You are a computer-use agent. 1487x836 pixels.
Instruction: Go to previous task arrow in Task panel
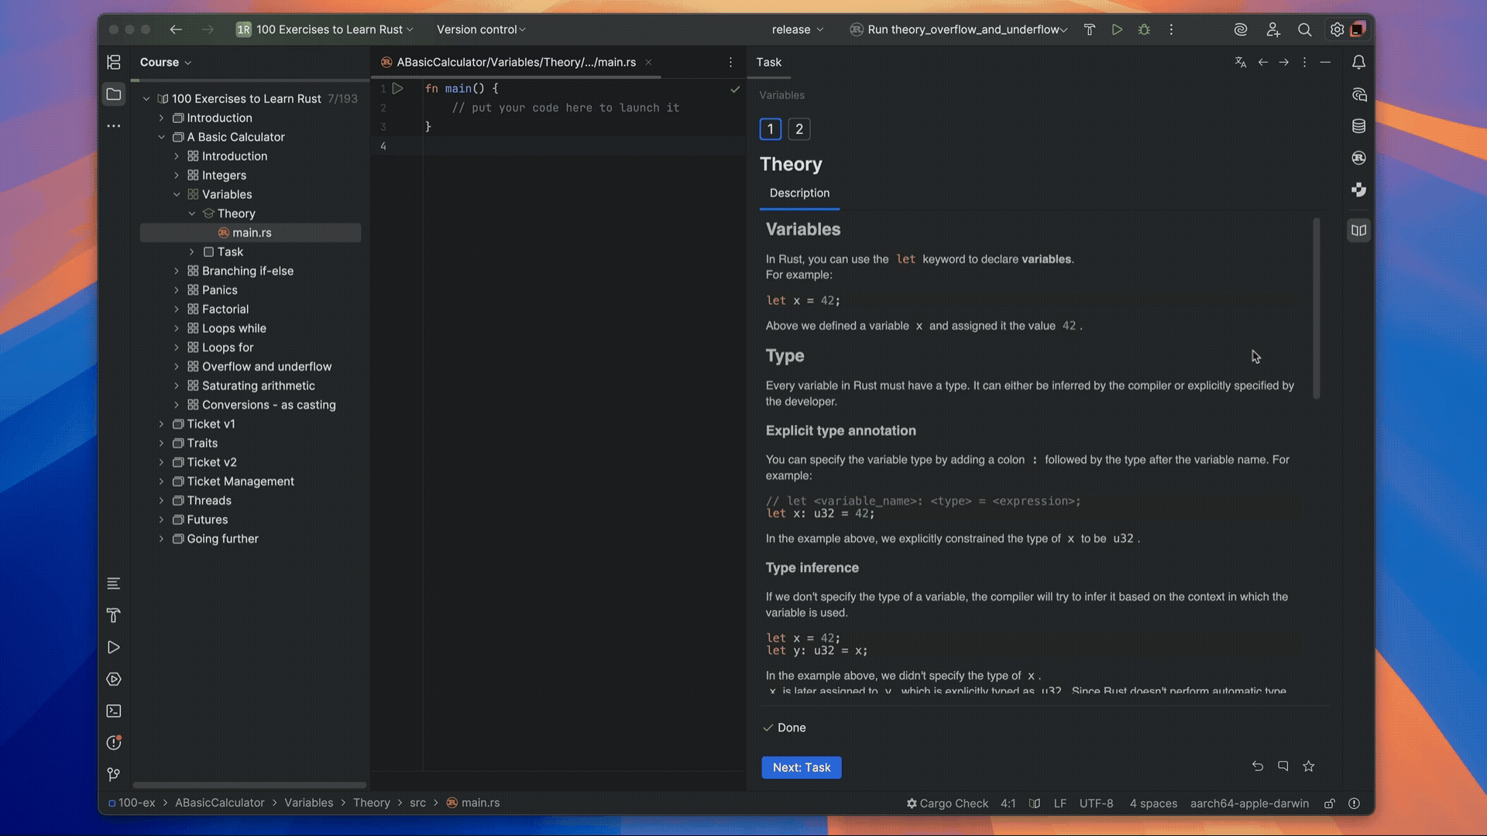(1263, 62)
